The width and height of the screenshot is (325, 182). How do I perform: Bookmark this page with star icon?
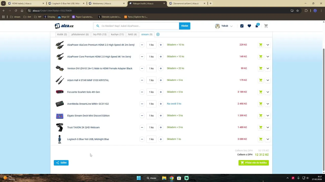click(298, 11)
